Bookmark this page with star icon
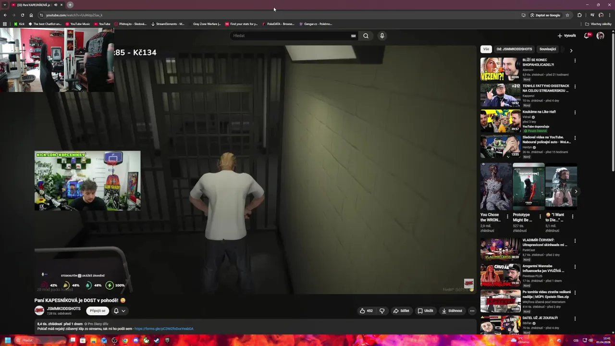Image resolution: width=615 pixels, height=346 pixels. click(567, 15)
